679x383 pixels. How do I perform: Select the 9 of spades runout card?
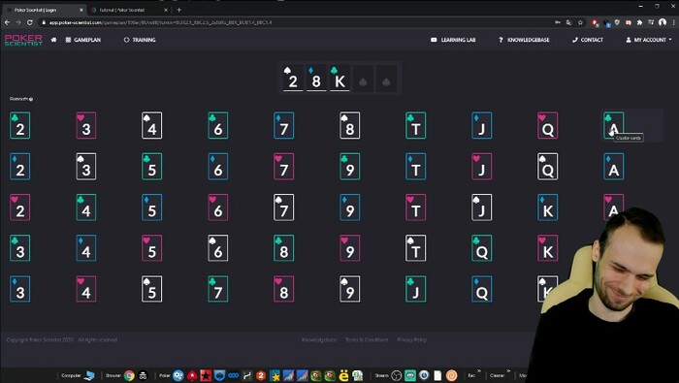[350, 289]
